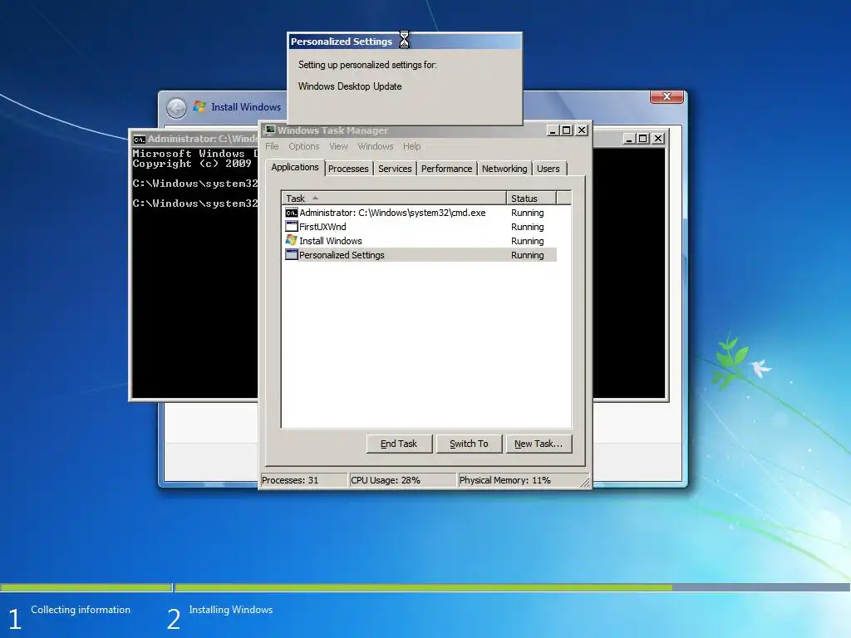Click the Running status of the cmd.exe task
This screenshot has width=851, height=638.
pos(527,213)
